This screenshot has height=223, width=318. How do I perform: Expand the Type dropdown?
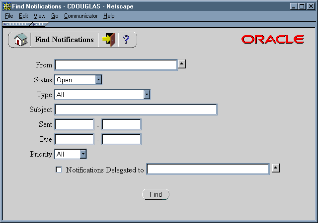[147, 94]
